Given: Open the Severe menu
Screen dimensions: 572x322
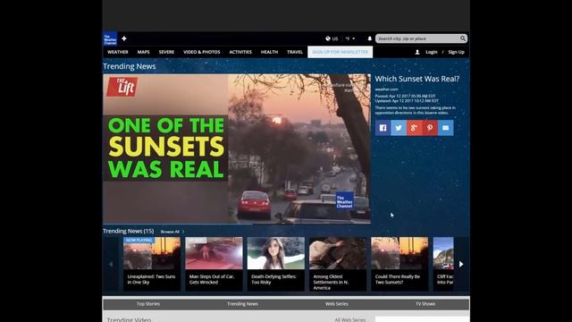Looking at the screenshot, I should 166,52.
